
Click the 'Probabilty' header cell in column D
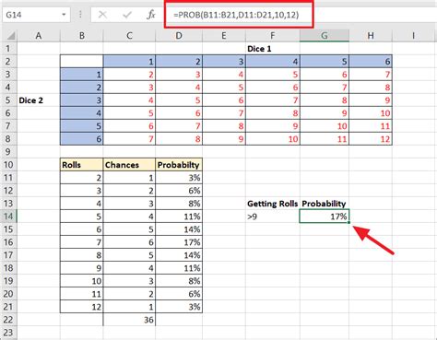click(179, 165)
